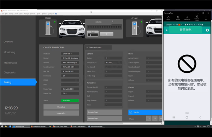
Task: Go to Monitoring in the sidebar
Action: (x=10, y=52)
